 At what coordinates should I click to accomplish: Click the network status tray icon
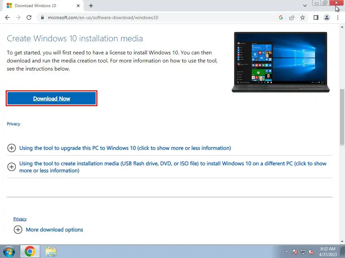(303, 252)
